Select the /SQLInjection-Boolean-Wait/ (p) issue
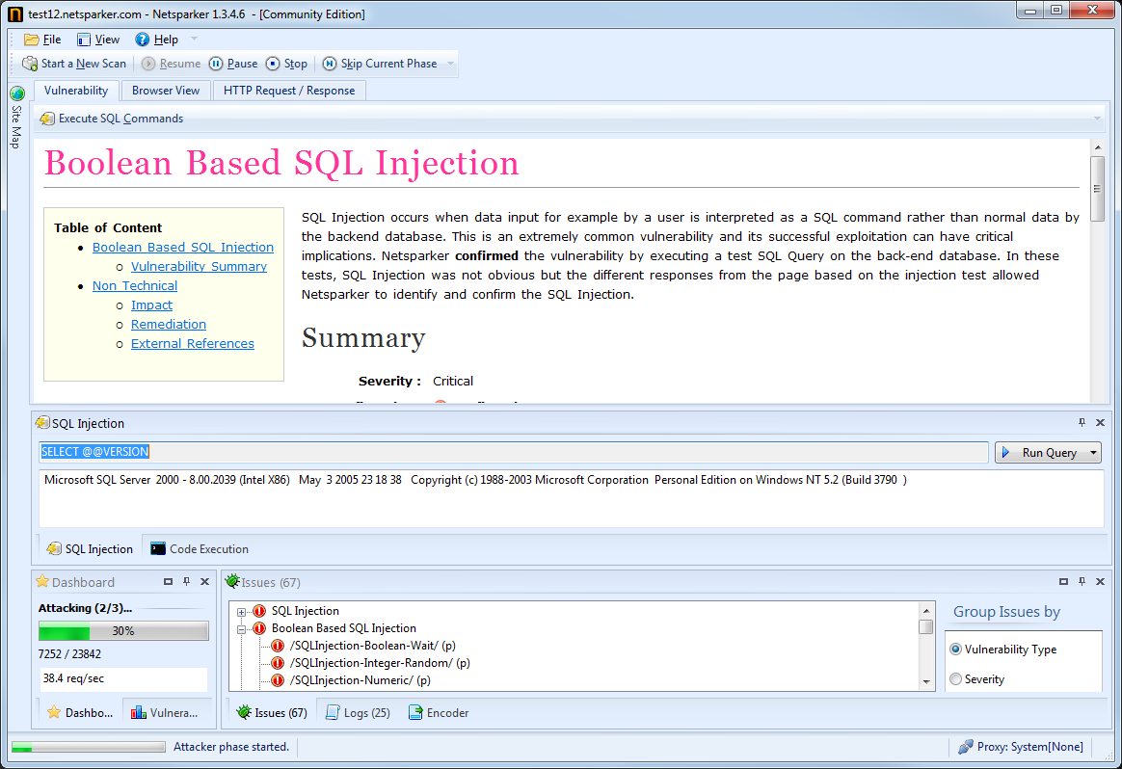The image size is (1122, 769). 373,646
